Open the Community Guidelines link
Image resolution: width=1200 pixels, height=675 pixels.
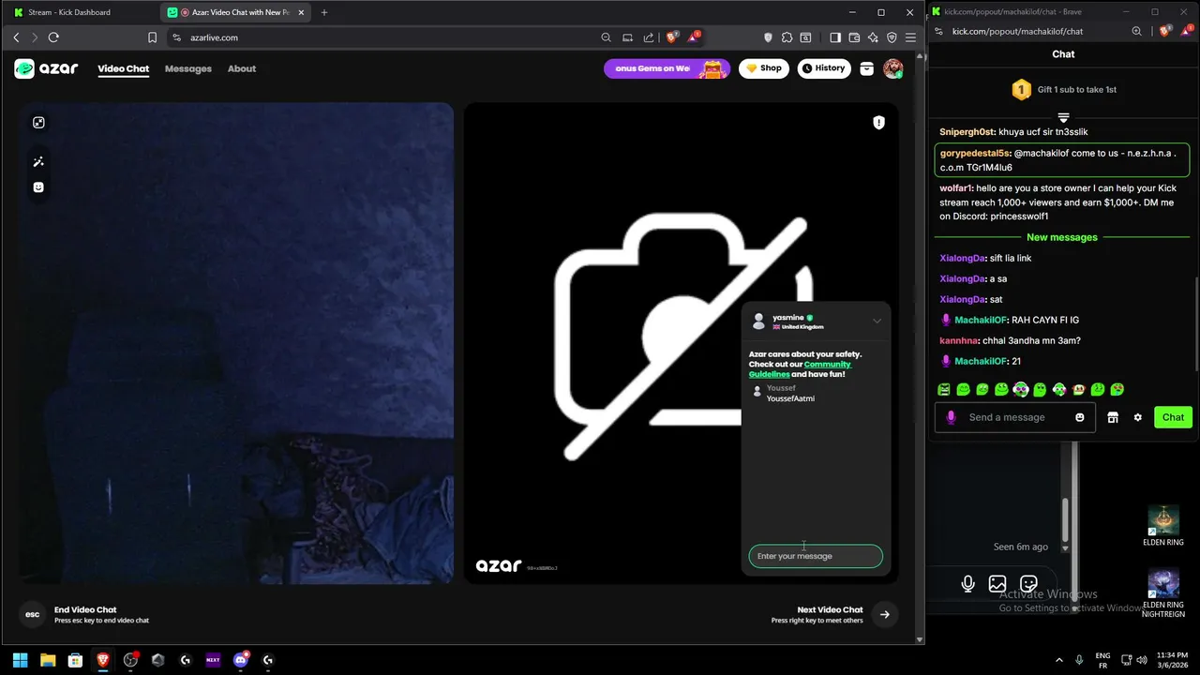point(800,369)
